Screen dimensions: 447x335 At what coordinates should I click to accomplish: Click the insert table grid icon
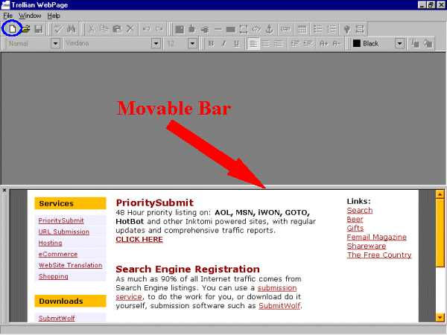302,29
